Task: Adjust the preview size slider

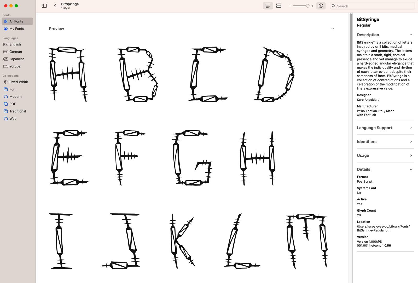Action: [x=301, y=6]
